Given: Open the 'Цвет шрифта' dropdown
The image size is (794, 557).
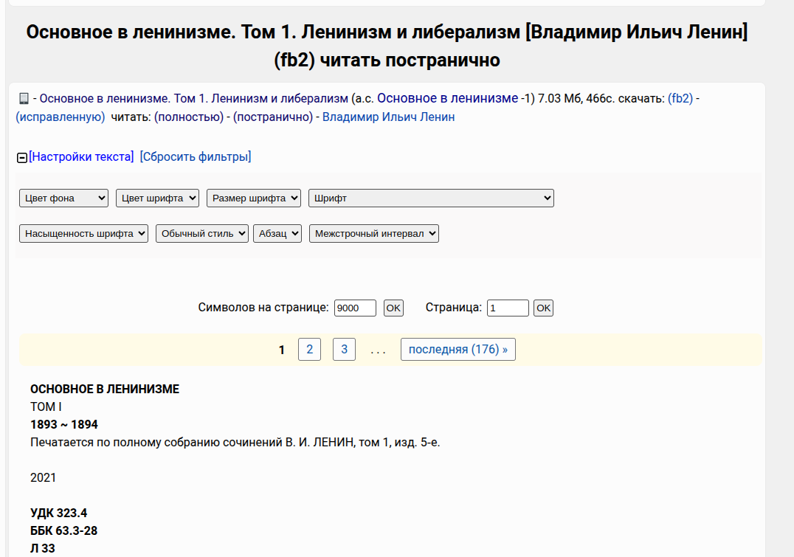Looking at the screenshot, I should [x=157, y=198].
